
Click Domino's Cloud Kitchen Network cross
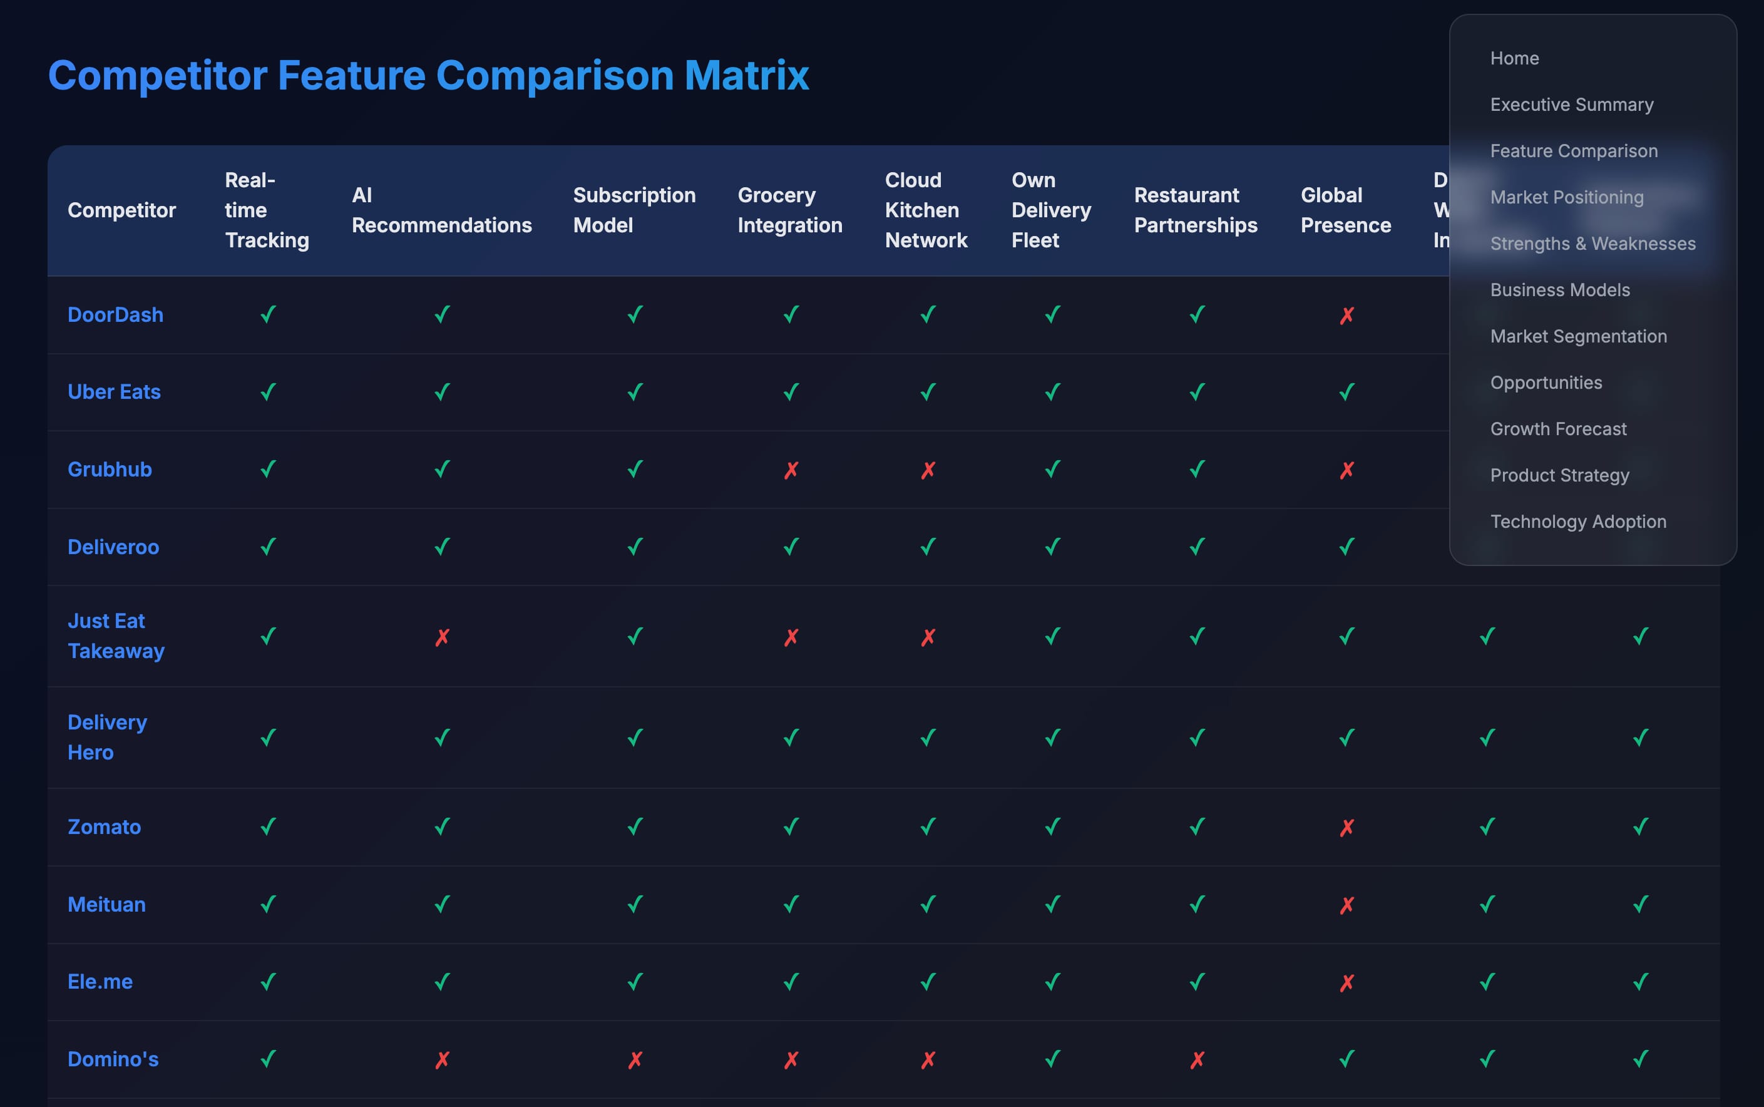pyautogui.click(x=927, y=1060)
